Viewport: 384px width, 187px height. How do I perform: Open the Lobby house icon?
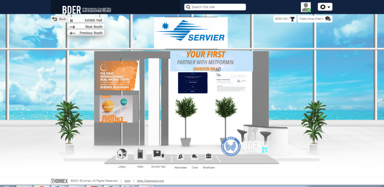click(122, 154)
